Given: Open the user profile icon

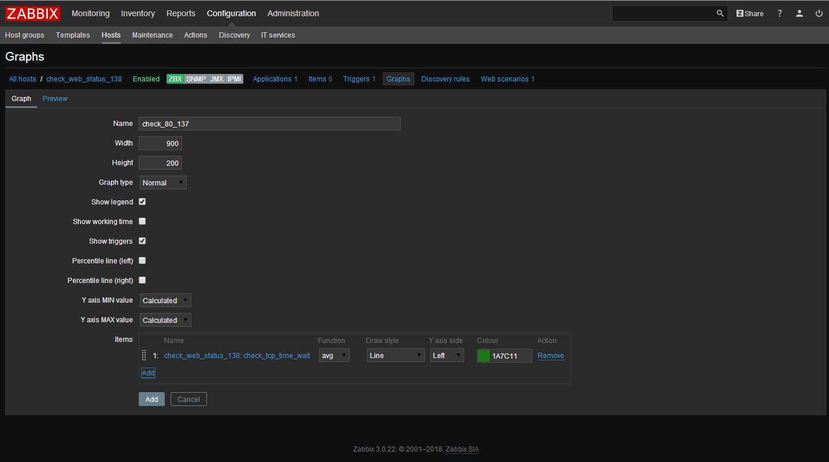Looking at the screenshot, I should (800, 13).
